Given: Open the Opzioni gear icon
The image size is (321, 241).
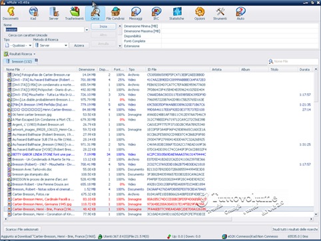Looking at the screenshot, I should [200, 13].
